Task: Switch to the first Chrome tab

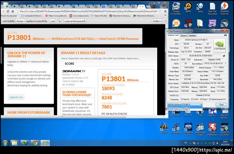Action: [7, 6]
